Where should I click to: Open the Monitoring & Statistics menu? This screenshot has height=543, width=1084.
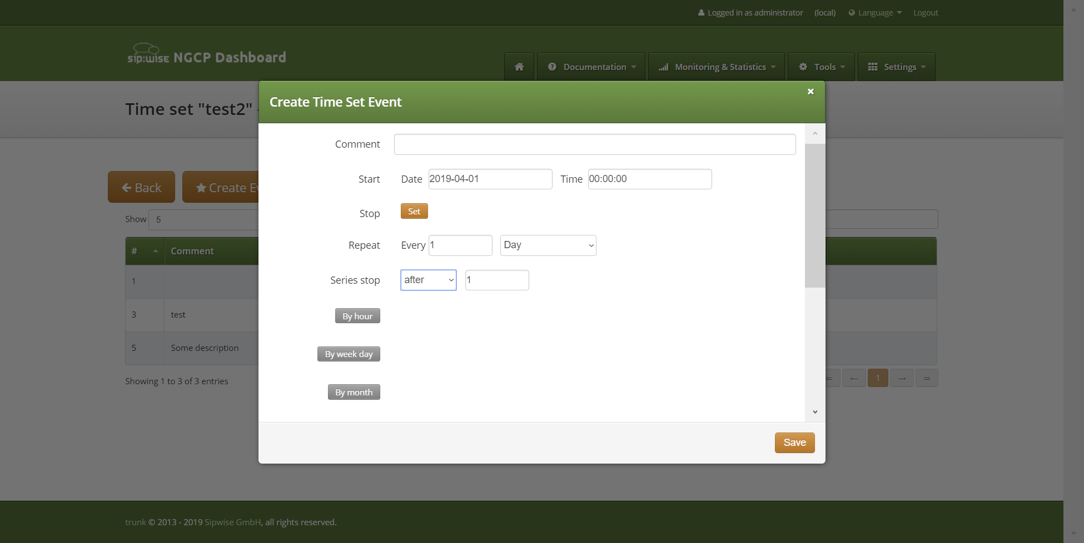coord(717,67)
